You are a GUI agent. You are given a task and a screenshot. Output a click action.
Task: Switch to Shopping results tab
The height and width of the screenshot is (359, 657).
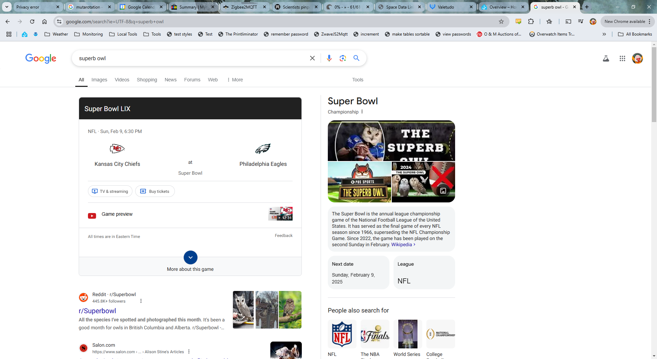[147, 80]
